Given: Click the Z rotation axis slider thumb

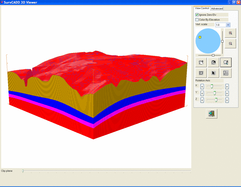Looking at the screenshot, I should coord(216,100).
